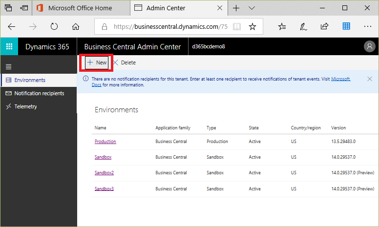
Task: Click the Dynamics 365 title
Action: coord(47,46)
